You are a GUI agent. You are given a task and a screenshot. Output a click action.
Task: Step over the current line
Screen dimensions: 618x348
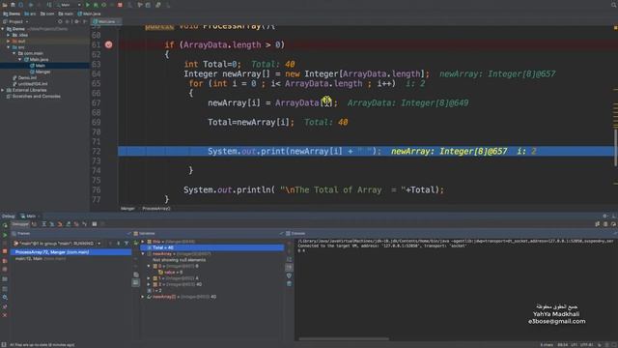pyautogui.click(x=43, y=224)
